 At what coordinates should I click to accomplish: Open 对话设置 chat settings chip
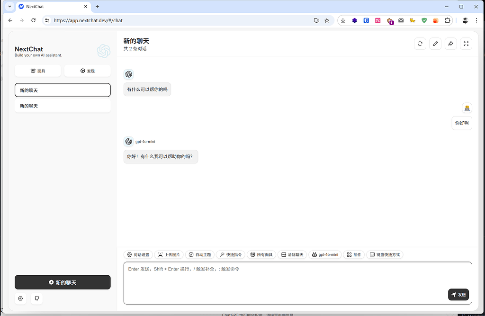(x=138, y=255)
